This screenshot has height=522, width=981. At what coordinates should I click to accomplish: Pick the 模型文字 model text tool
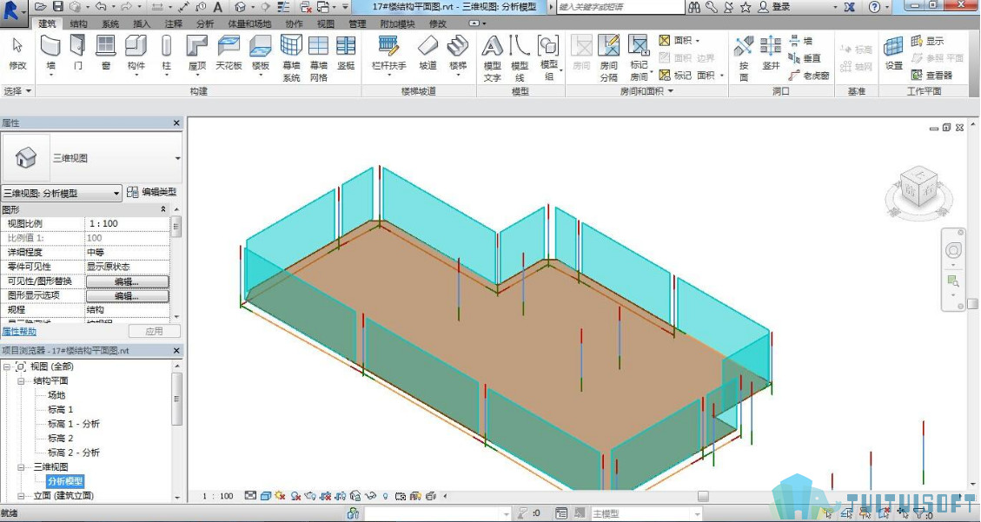pyautogui.click(x=493, y=58)
